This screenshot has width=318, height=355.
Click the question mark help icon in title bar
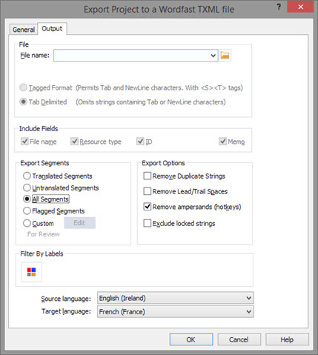point(279,7)
